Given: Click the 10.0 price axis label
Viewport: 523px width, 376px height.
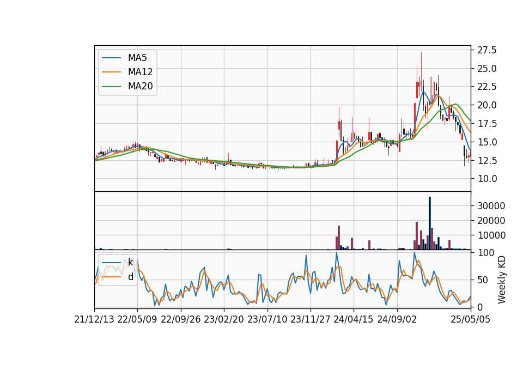Looking at the screenshot, I should click(x=487, y=179).
